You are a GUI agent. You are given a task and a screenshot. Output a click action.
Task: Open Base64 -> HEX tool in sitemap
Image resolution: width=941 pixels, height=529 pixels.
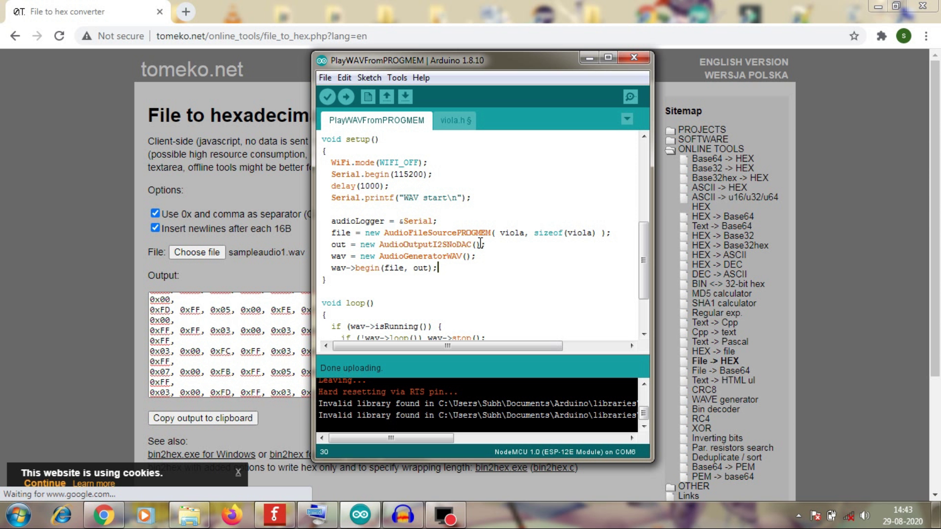click(723, 159)
